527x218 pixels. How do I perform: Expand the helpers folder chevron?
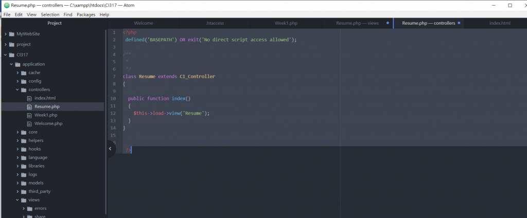(17, 140)
